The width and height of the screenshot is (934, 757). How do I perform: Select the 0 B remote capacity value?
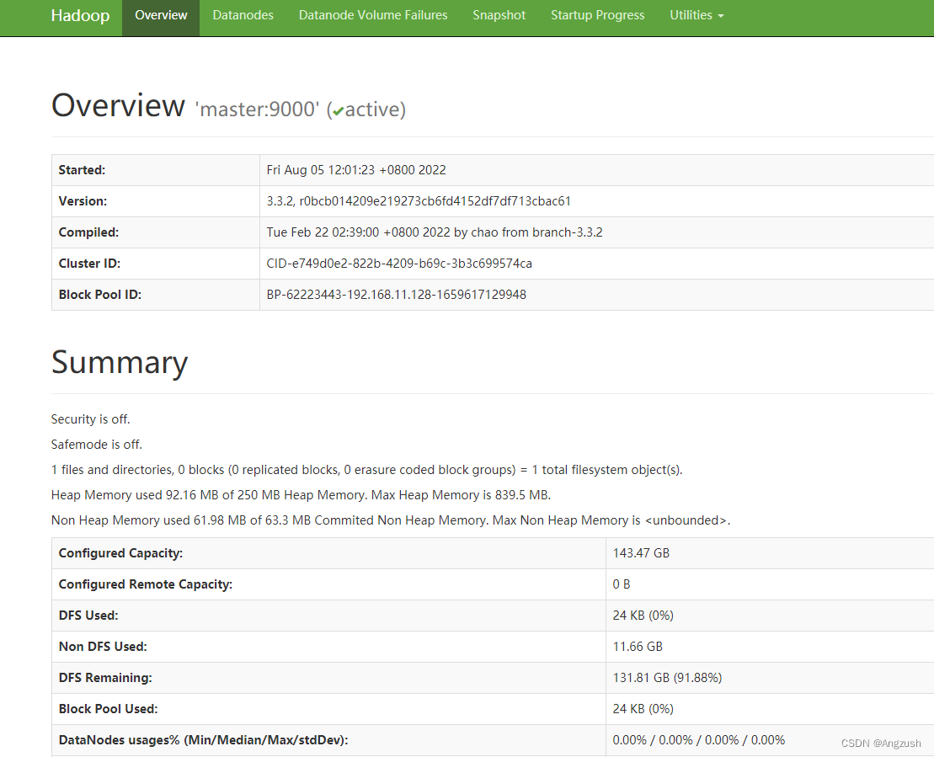coord(622,584)
